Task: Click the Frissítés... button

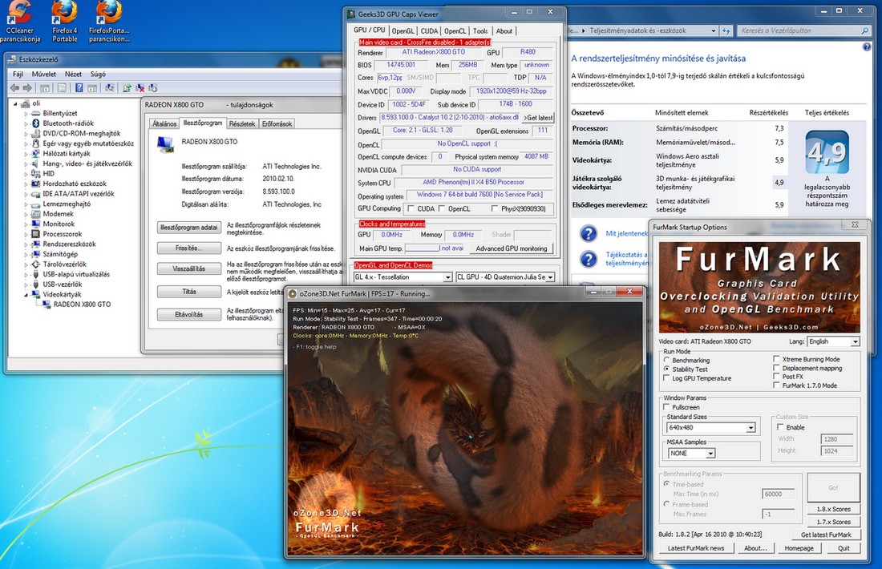Action: click(188, 248)
